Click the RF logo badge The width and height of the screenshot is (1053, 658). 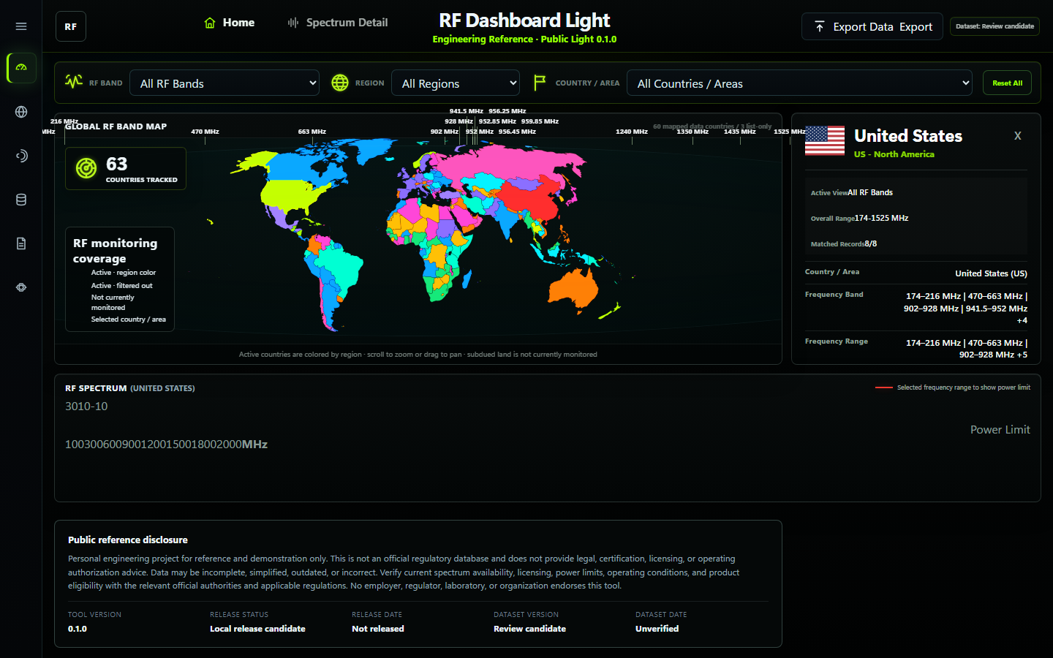71,26
